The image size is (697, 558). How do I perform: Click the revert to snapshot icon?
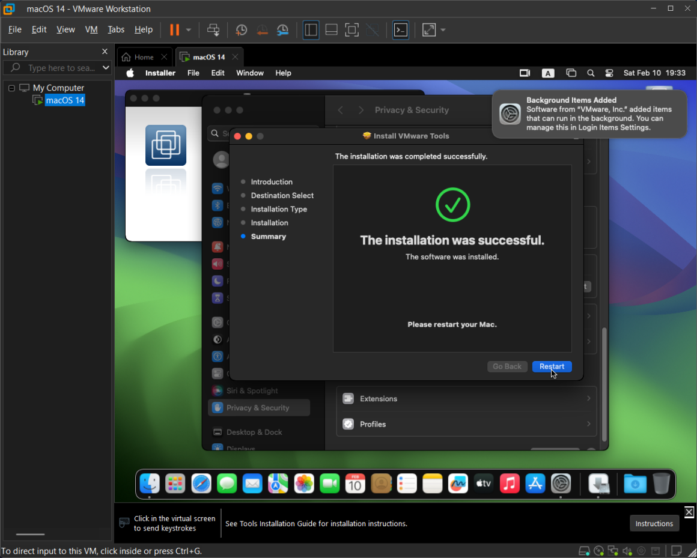262,30
